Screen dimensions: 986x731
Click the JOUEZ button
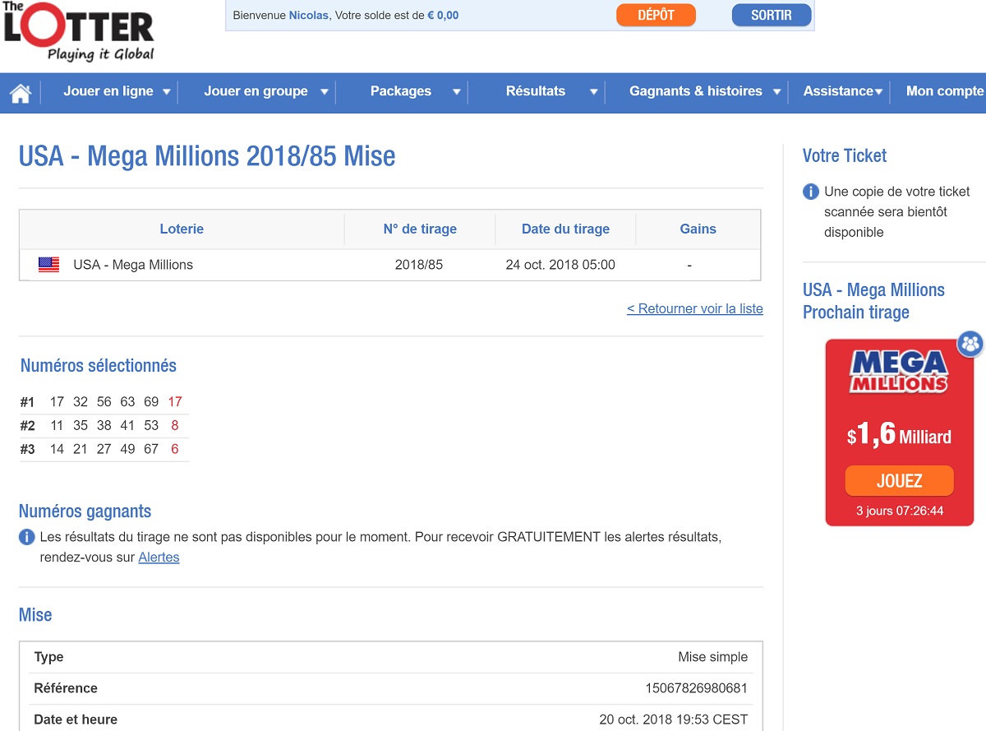pos(900,481)
